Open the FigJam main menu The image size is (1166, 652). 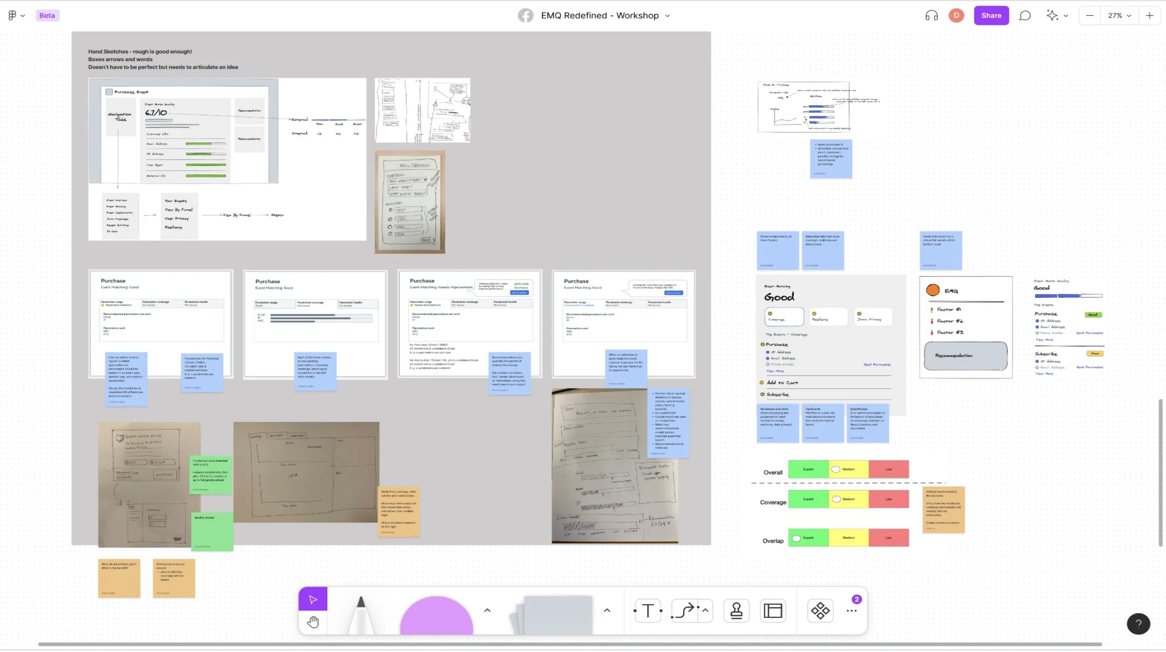pyautogui.click(x=16, y=15)
